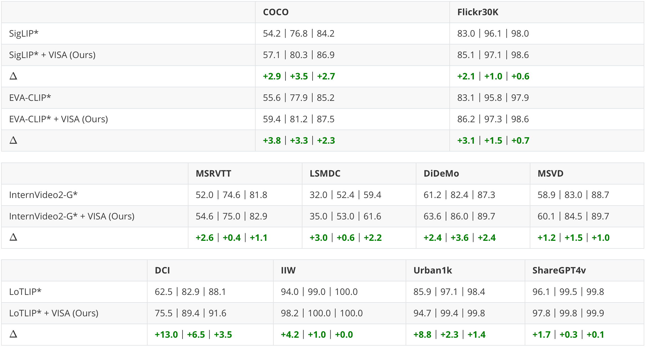
Task: Click EVA-CLIP* + VISA (Ours) label
Action: [58, 119]
